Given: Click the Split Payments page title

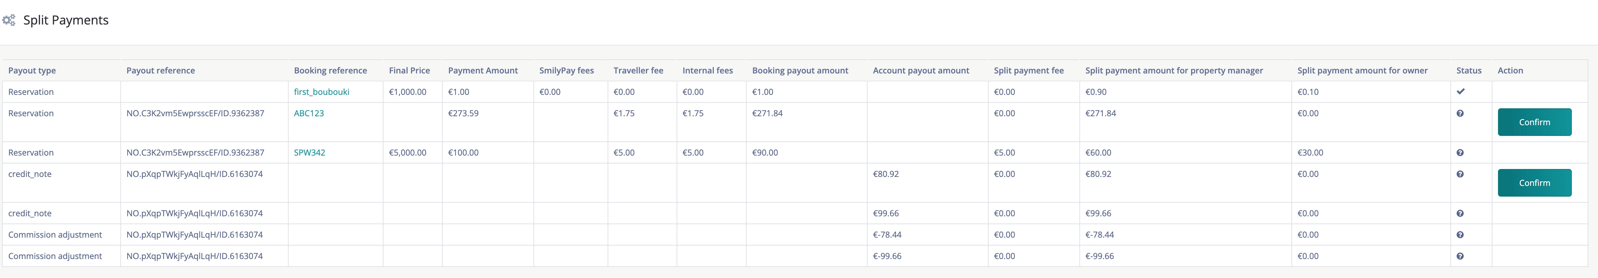Looking at the screenshot, I should pyautogui.click(x=66, y=20).
